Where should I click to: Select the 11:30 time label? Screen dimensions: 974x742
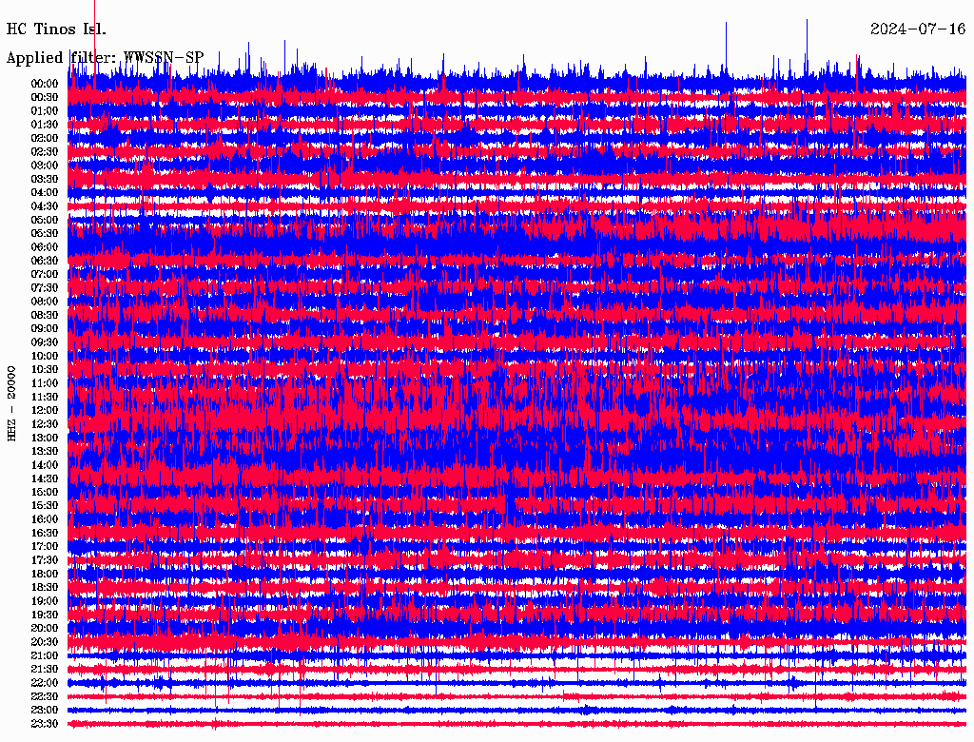(x=45, y=397)
